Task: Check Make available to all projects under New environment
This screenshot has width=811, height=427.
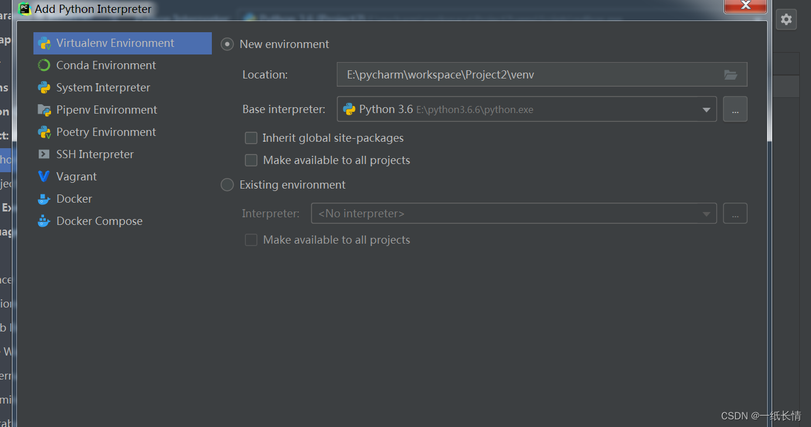Action: point(251,160)
